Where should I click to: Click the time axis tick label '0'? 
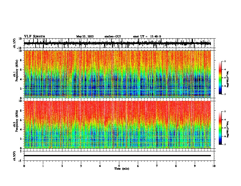(24, 166)
